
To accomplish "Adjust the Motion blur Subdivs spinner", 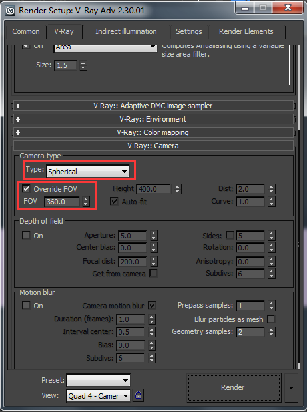I will pos(152,358).
